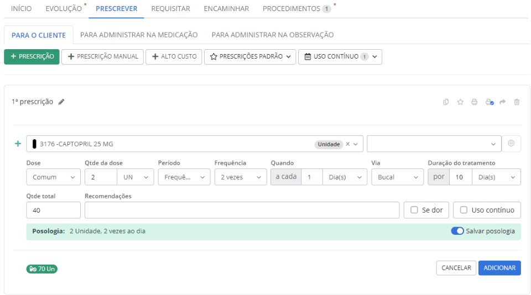The height and width of the screenshot is (295, 531).
Task: Open the medication settings gear icon
Action: (511, 144)
